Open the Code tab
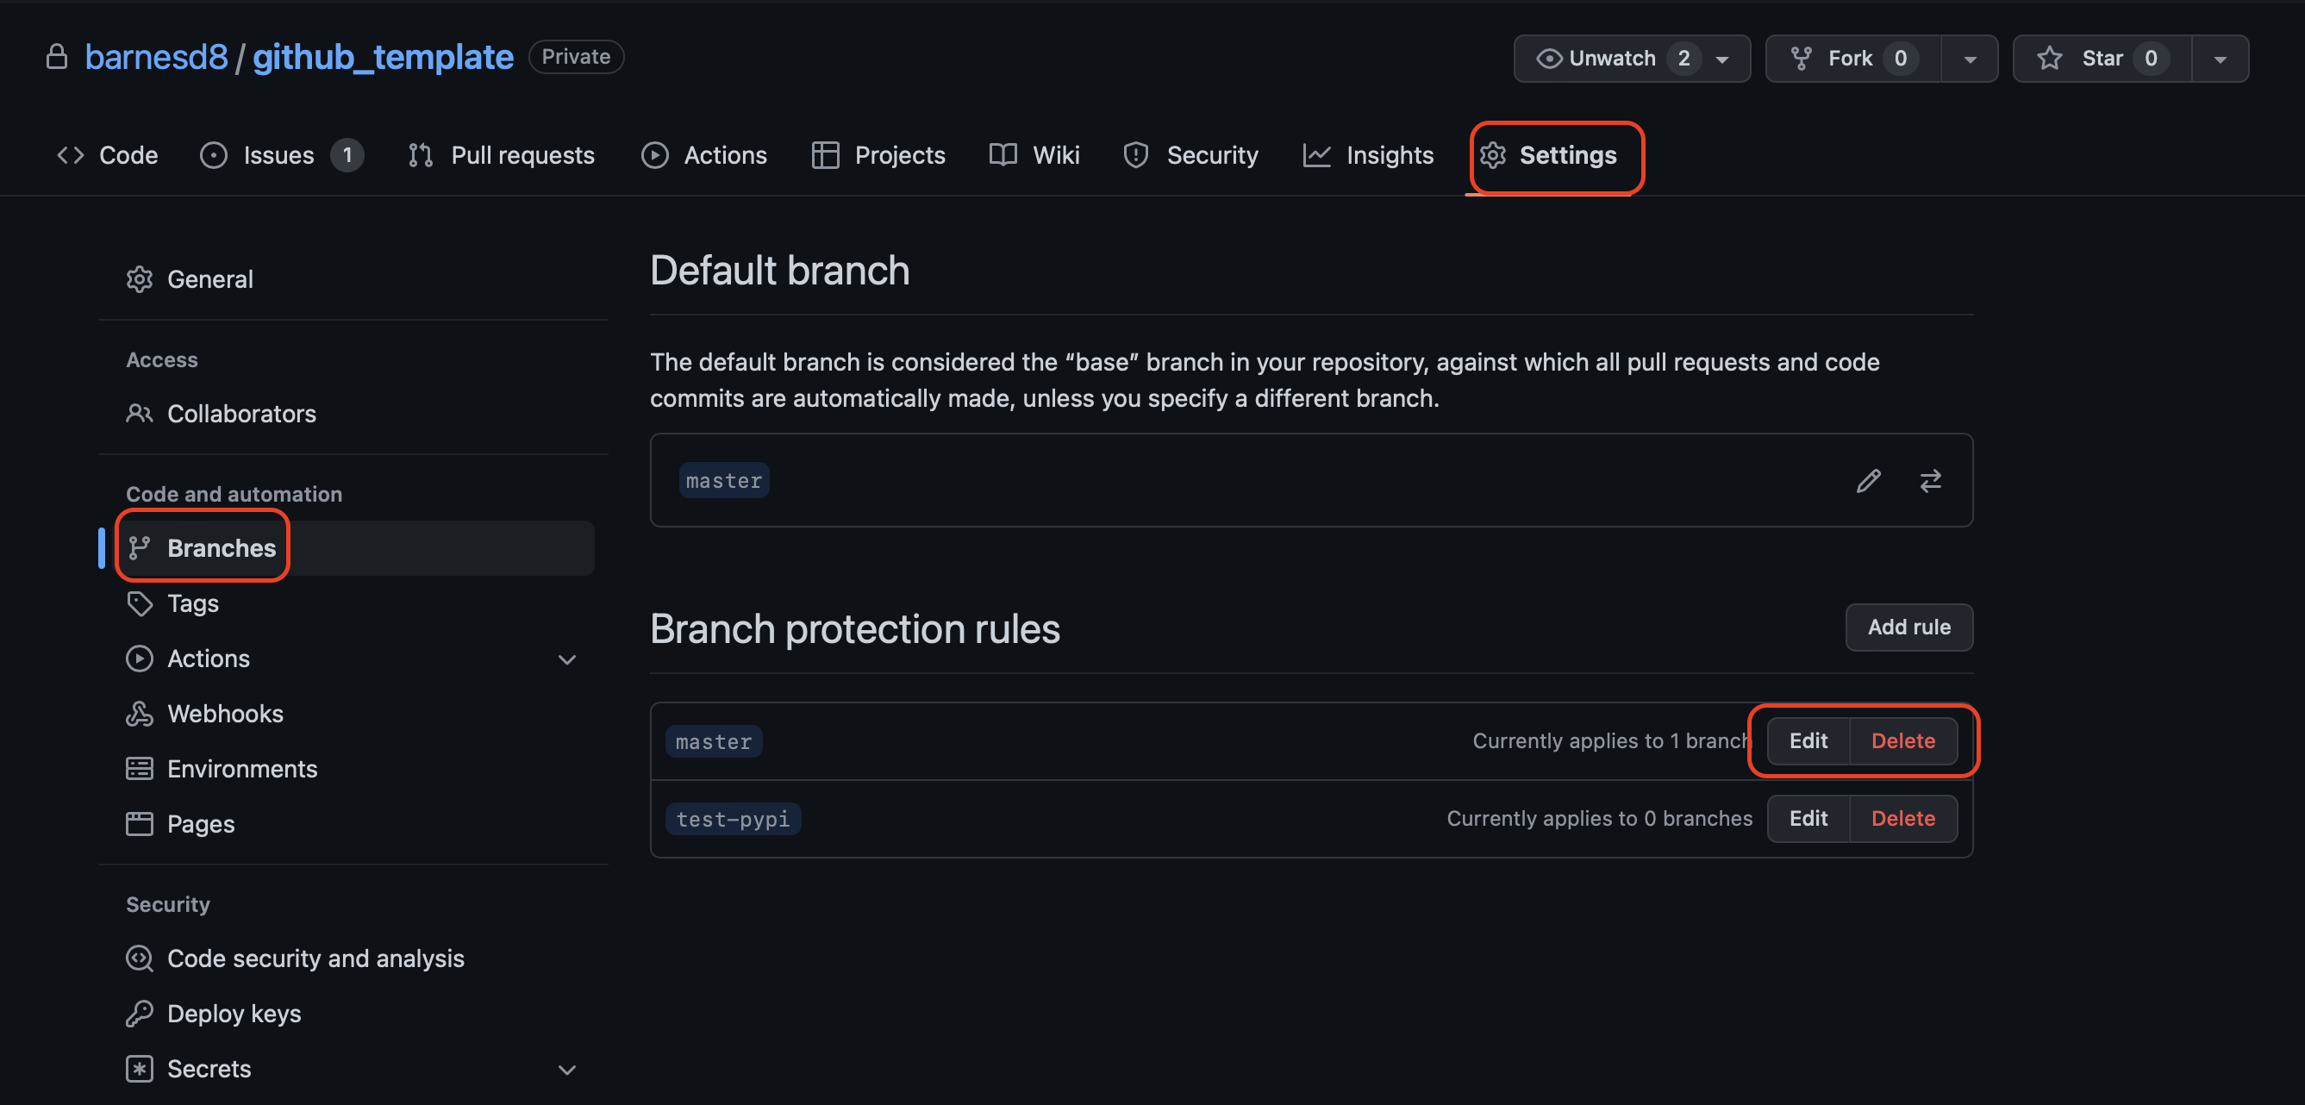The width and height of the screenshot is (2305, 1105). (x=108, y=155)
